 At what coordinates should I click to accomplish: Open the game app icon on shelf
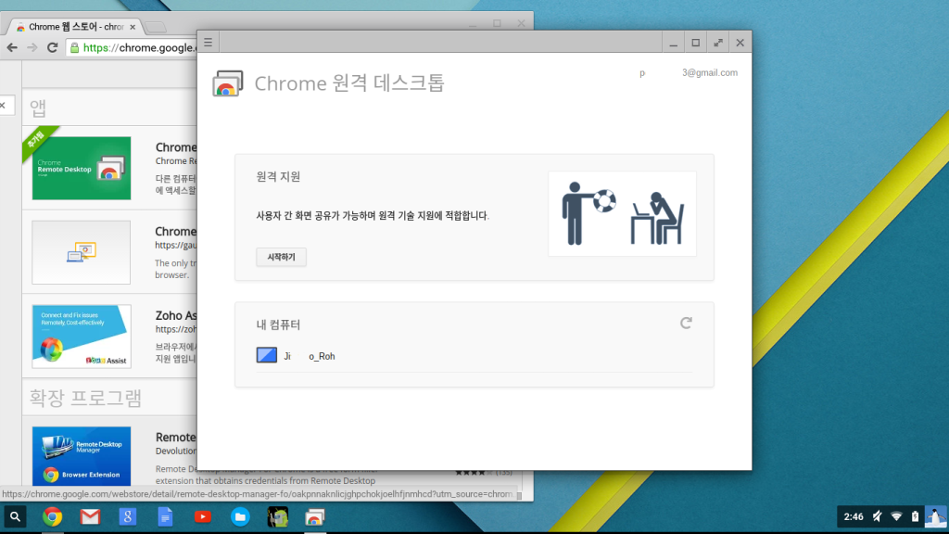click(278, 517)
